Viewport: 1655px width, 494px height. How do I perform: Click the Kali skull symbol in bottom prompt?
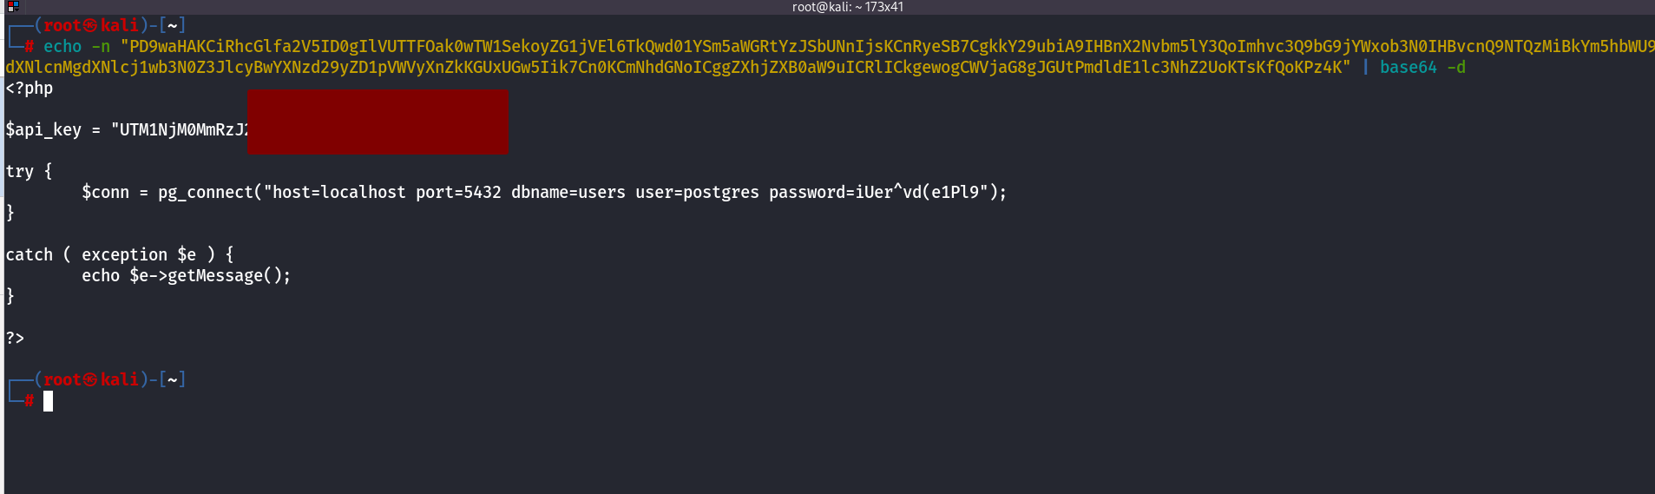tap(90, 380)
